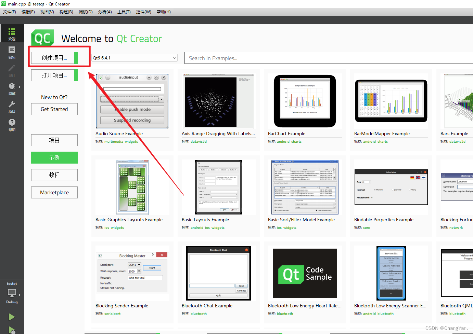Screen dimensions: 473x334
Task: Click the core tag under Bindable Properties
Action: pos(366,227)
